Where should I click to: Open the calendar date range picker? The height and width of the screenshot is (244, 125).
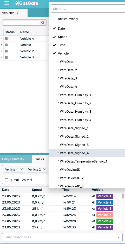[6, 180]
